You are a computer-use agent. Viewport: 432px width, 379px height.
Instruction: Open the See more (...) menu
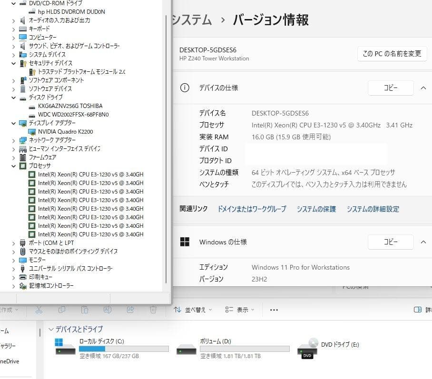point(273,310)
